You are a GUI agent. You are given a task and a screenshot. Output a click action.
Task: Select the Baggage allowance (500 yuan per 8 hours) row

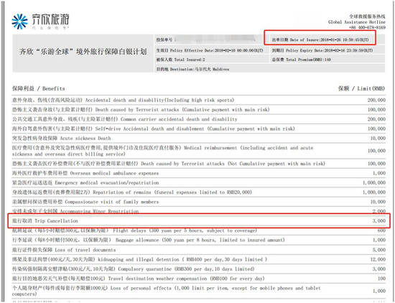[x=199, y=240]
